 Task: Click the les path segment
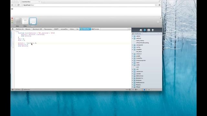77,29
